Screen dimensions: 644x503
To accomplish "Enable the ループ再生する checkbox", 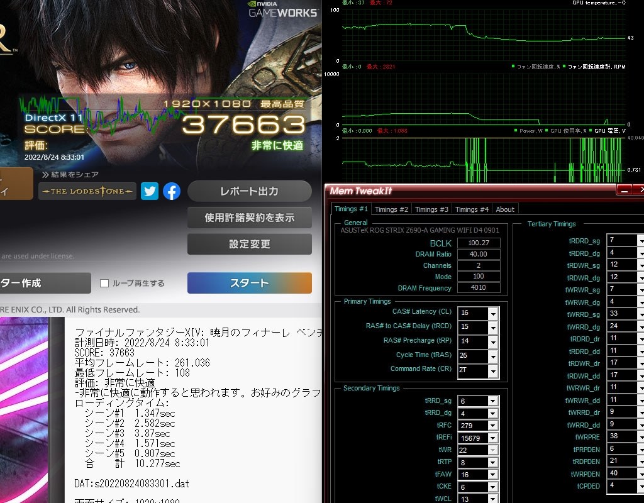I will point(104,284).
